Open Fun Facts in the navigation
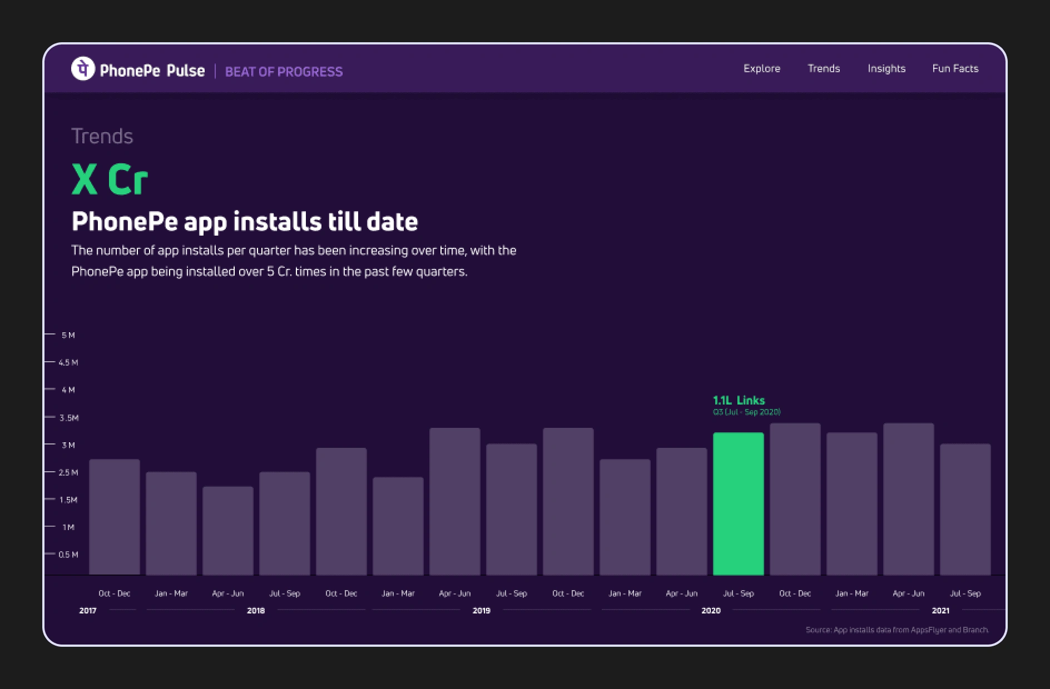The height and width of the screenshot is (689, 1050). point(955,68)
